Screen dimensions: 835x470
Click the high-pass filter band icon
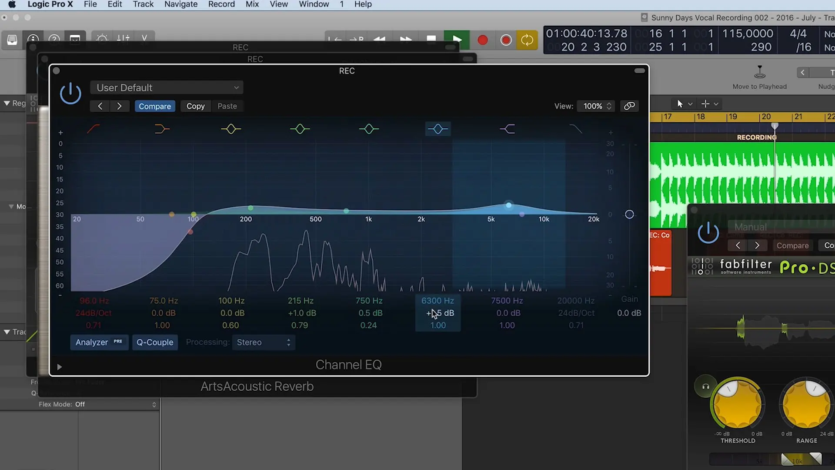(93, 129)
